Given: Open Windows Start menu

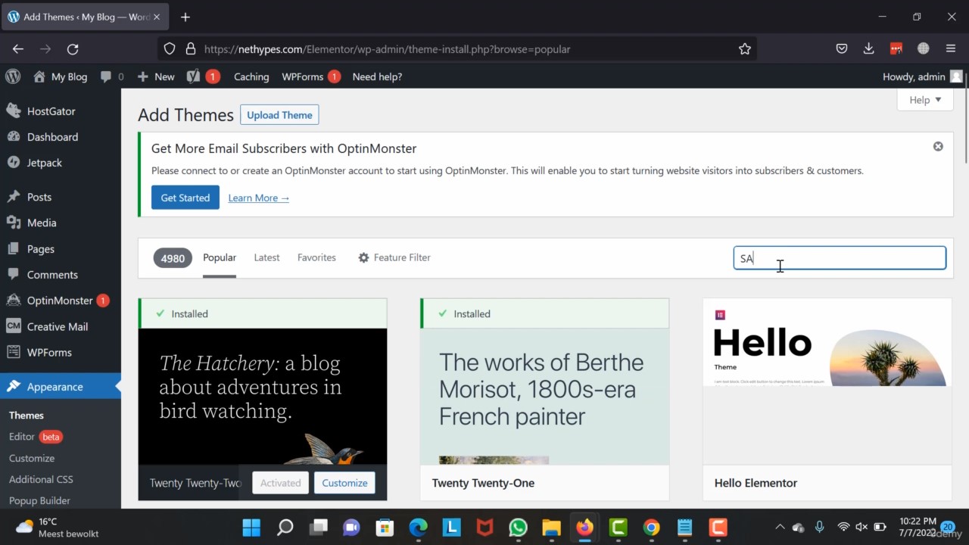Looking at the screenshot, I should [x=251, y=527].
